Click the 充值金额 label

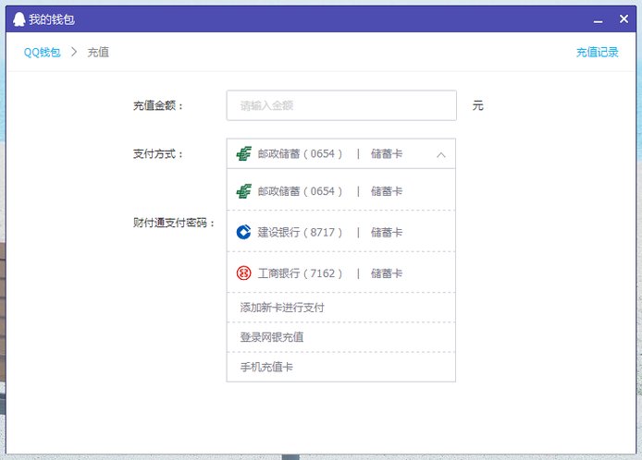tap(158, 106)
